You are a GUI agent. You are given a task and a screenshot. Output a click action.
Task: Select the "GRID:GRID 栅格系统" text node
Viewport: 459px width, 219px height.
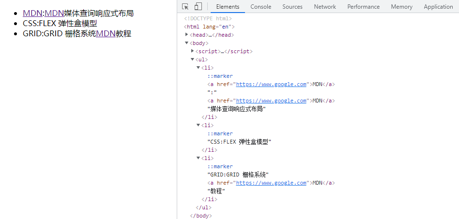click(x=238, y=175)
